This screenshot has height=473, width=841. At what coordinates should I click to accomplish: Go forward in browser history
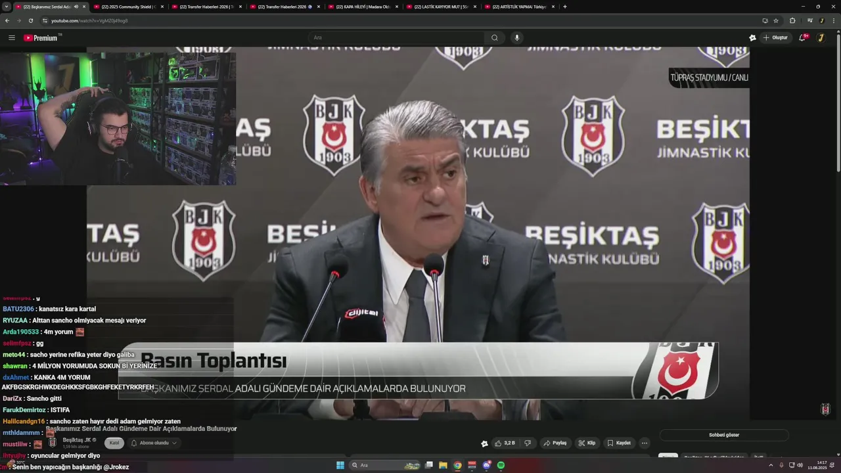coord(19,20)
